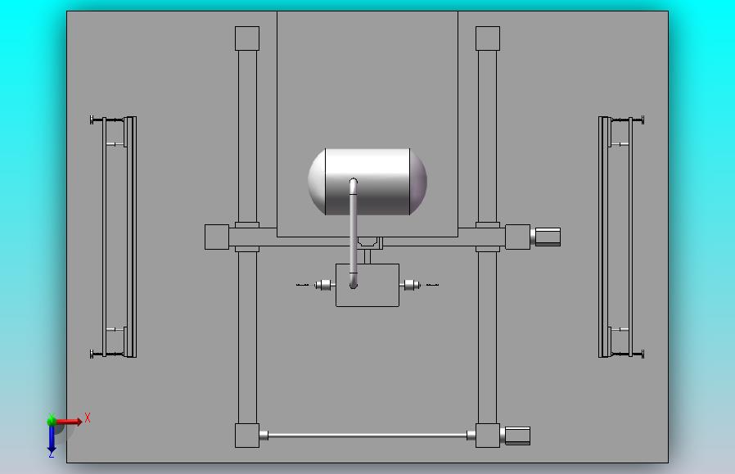Select the top-left square column cap

[x=247, y=38]
